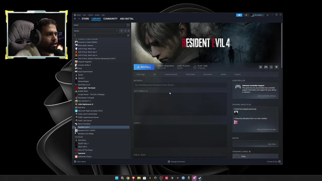Open the Help menu

click(103, 15)
